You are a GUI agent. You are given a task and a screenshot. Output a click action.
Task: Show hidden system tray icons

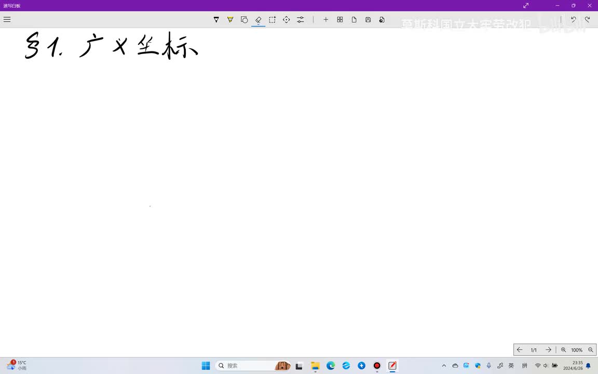click(x=444, y=366)
